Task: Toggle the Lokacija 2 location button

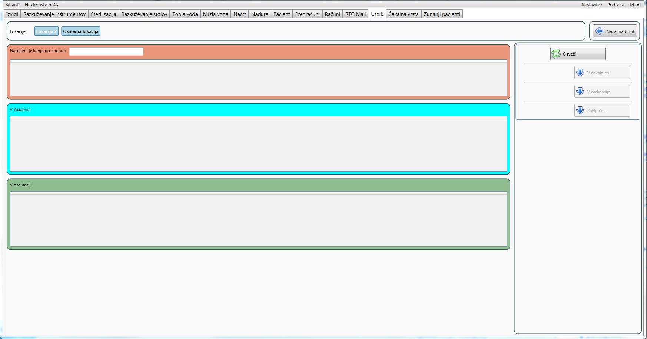Action: pyautogui.click(x=46, y=31)
